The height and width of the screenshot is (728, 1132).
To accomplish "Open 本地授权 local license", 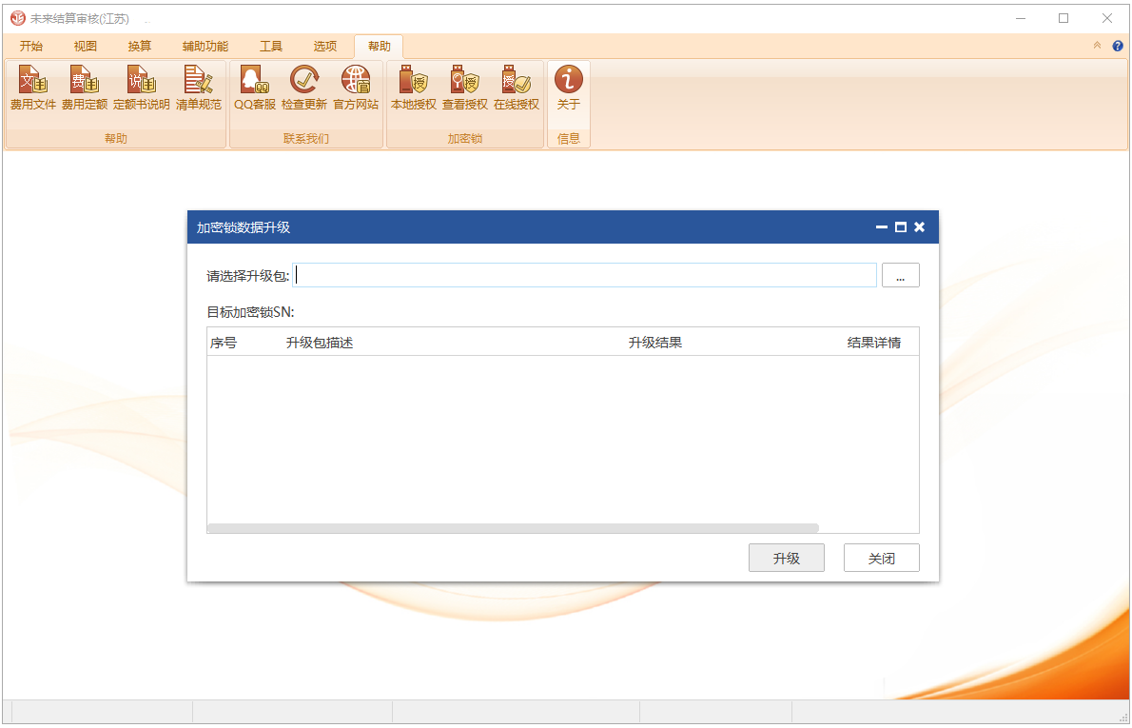I will pyautogui.click(x=414, y=89).
